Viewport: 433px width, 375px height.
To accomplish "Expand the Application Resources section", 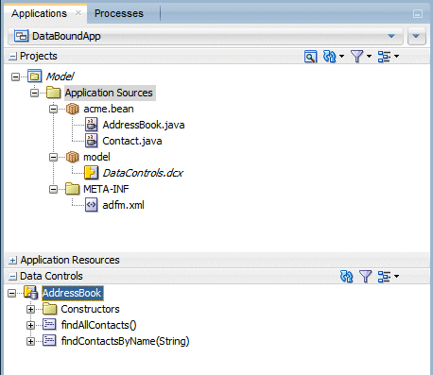I will tap(12, 261).
